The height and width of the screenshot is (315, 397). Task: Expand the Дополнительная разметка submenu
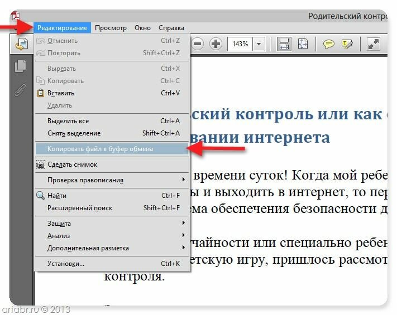(x=112, y=248)
